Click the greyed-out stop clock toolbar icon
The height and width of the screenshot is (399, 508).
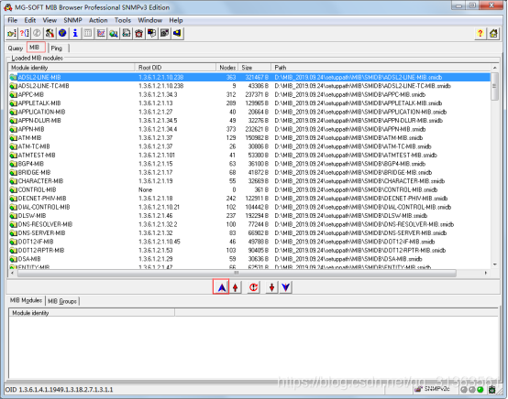(37, 33)
